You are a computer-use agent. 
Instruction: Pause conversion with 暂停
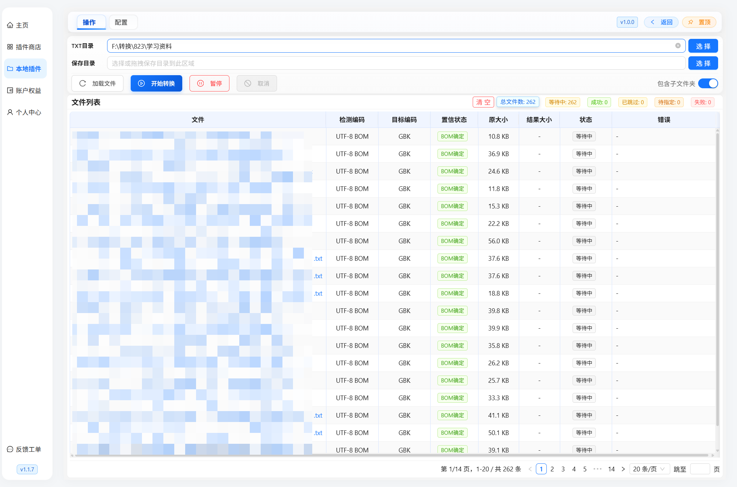[x=209, y=84]
